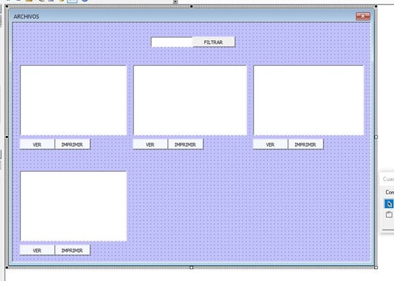394x281 pixels.
Task: Click the text box beside FILTRAR
Action: tap(172, 42)
